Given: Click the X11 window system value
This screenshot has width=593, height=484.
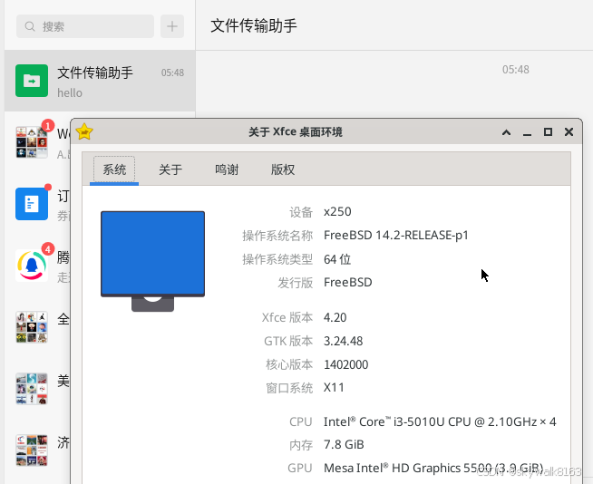Looking at the screenshot, I should (334, 388).
